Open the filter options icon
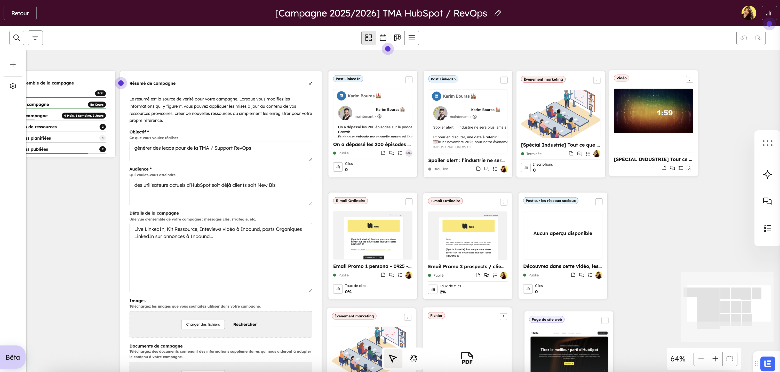The width and height of the screenshot is (780, 372). [x=35, y=38]
